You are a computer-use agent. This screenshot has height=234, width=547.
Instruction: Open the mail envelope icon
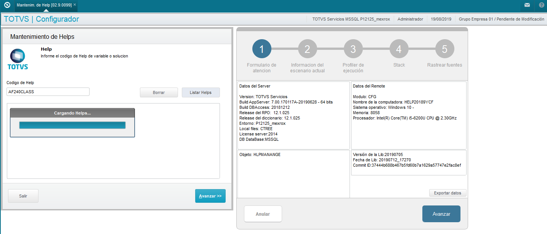pyautogui.click(x=527, y=5)
